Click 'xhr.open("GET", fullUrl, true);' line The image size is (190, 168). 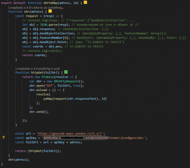(56, 86)
